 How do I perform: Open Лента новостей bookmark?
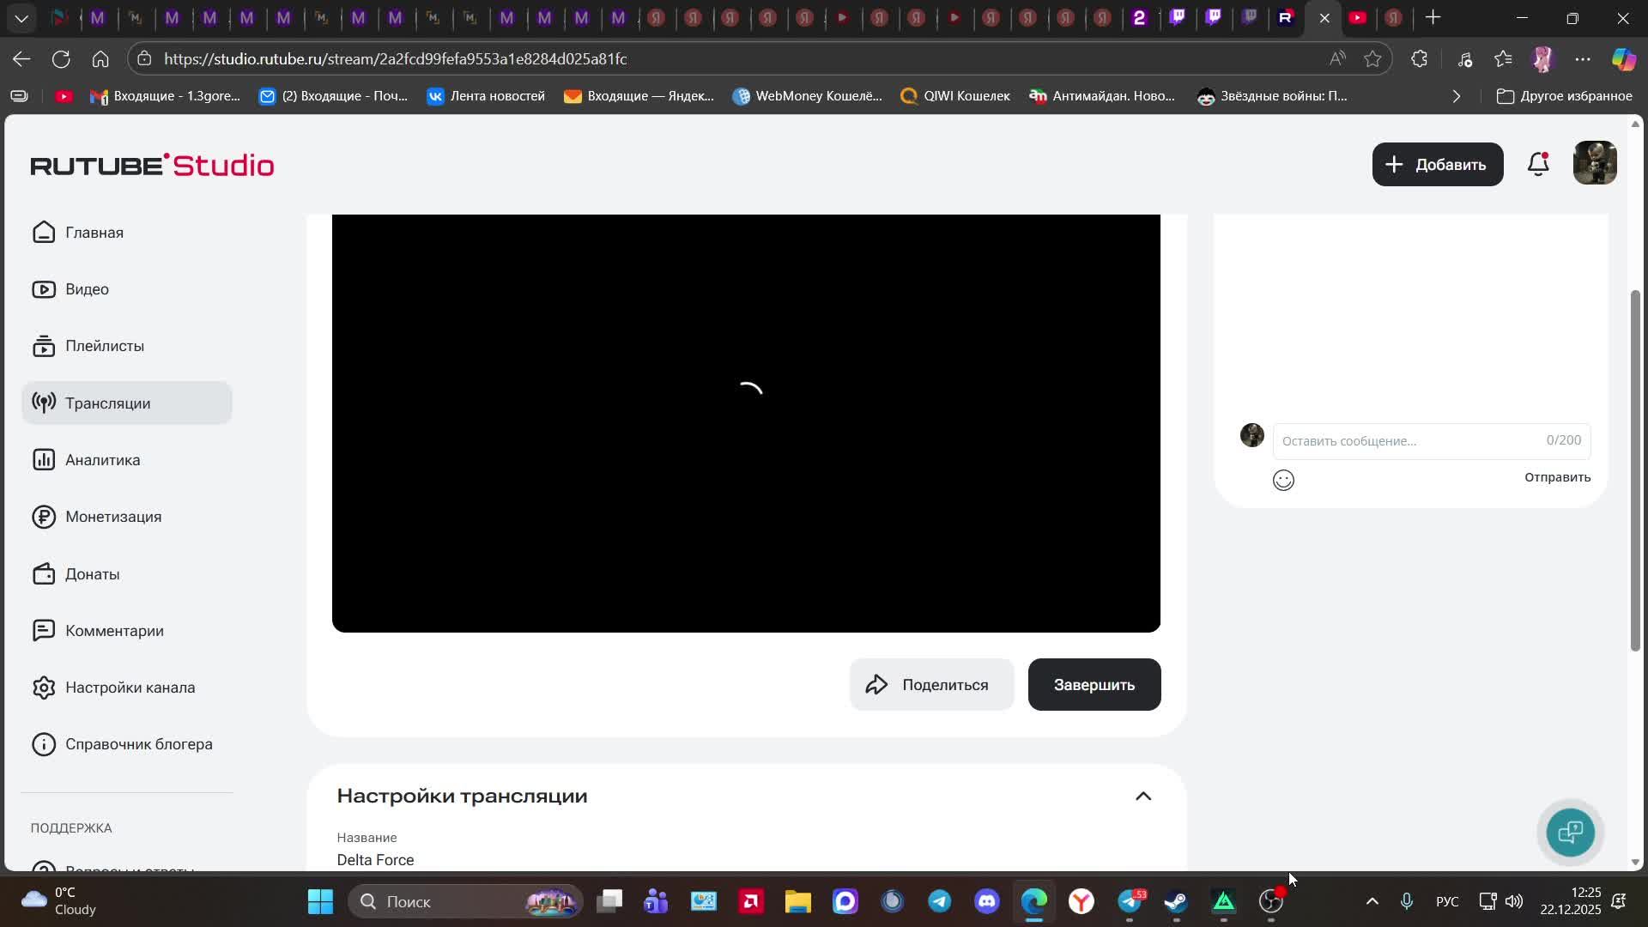[x=486, y=96]
